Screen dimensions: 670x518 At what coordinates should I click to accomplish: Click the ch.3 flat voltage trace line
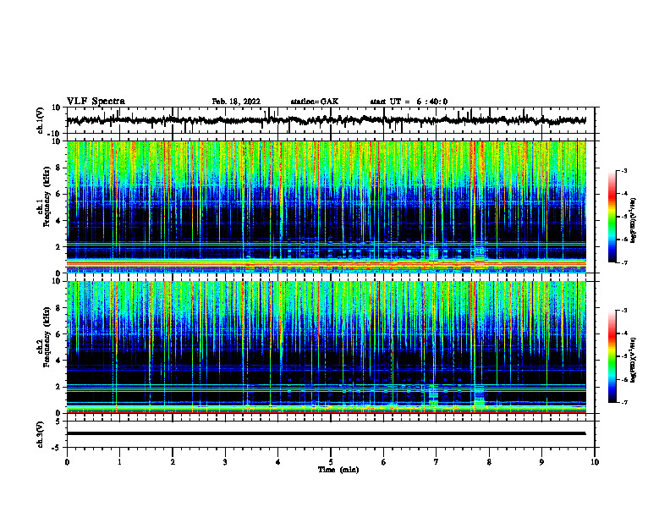(326, 433)
